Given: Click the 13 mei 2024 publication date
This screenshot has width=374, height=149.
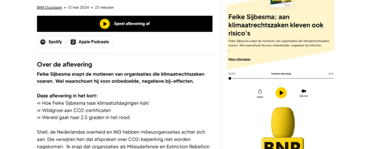Looking at the screenshot, I should (x=78, y=7).
